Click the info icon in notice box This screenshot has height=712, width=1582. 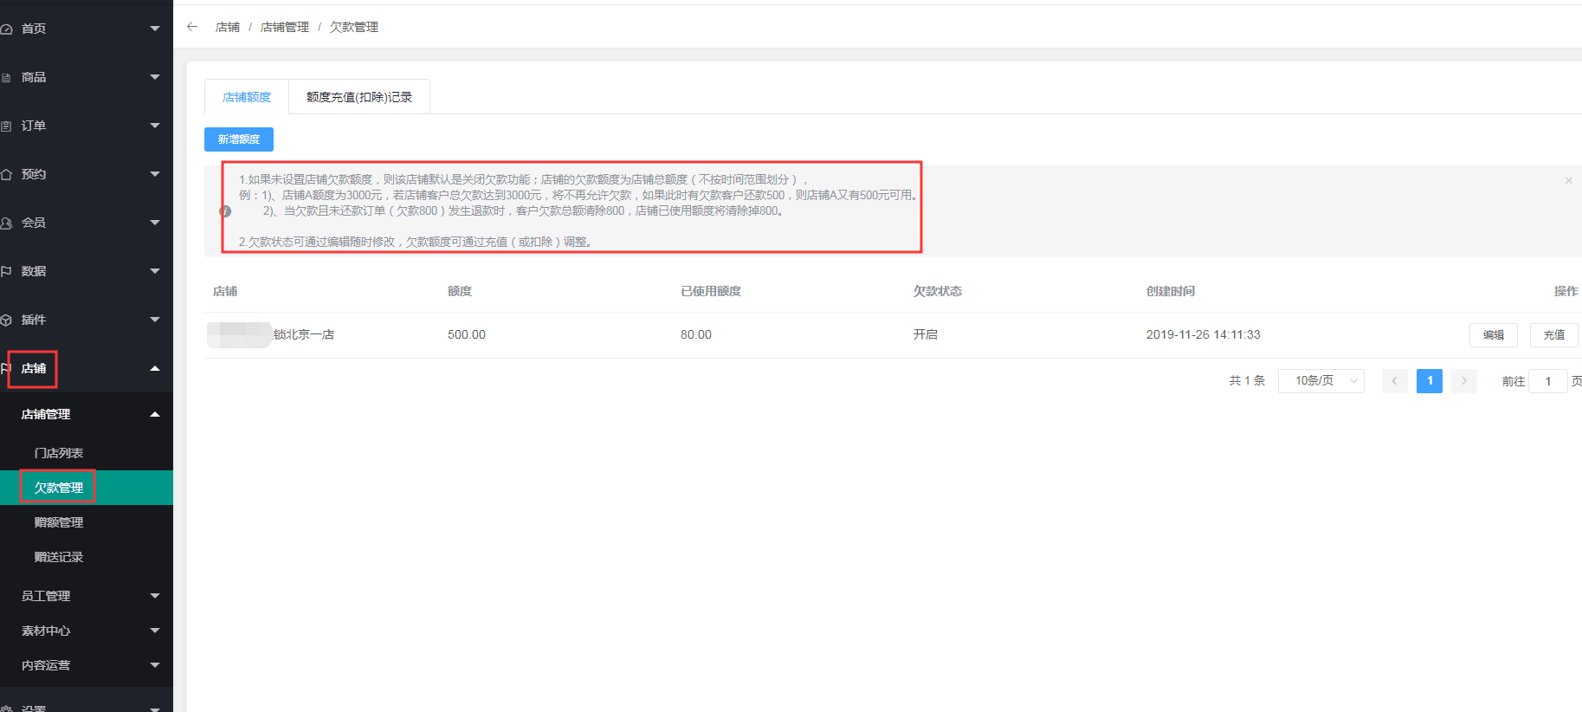pyautogui.click(x=225, y=211)
